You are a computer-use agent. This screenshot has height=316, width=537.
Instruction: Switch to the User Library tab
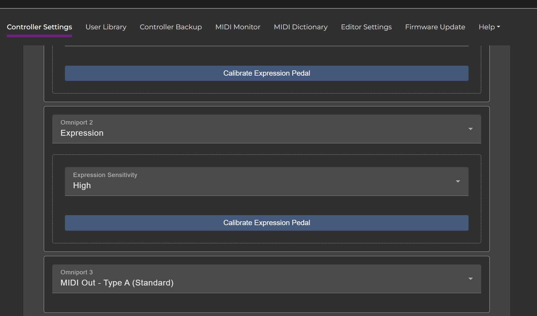point(106,27)
